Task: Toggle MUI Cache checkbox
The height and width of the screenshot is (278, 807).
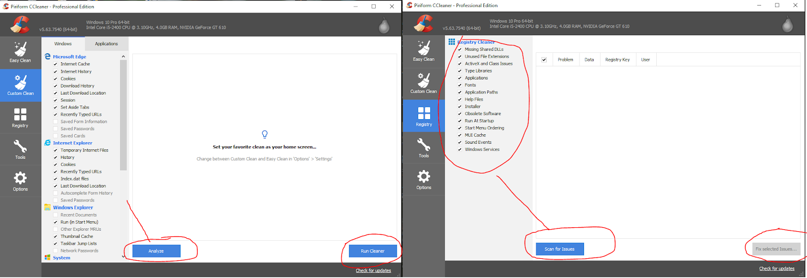Action: click(x=459, y=135)
